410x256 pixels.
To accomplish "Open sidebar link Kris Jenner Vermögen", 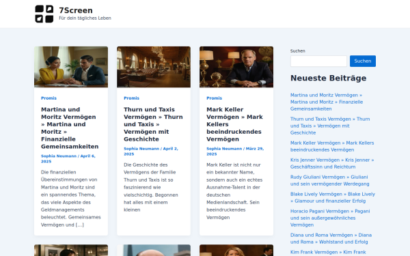I will (332, 163).
